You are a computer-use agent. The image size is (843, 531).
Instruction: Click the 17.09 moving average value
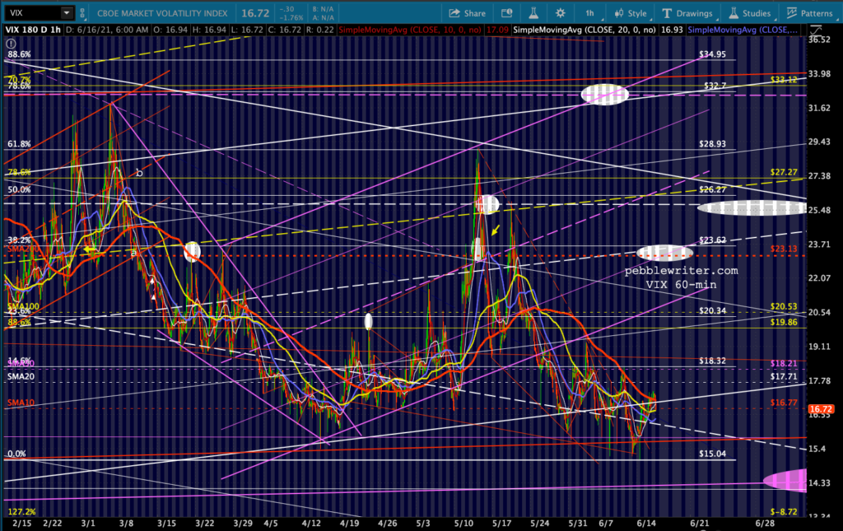pyautogui.click(x=497, y=30)
